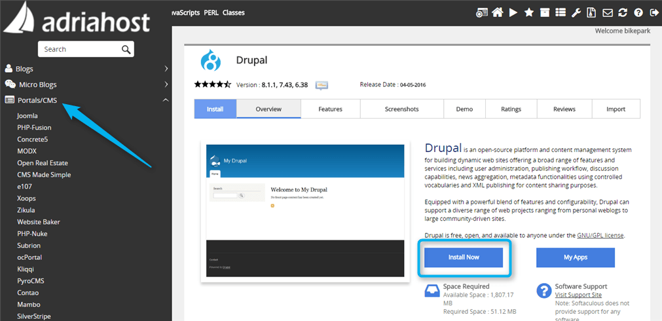The image size is (662, 321).
Task: Expand the Blogs category chevron
Action: (166, 68)
